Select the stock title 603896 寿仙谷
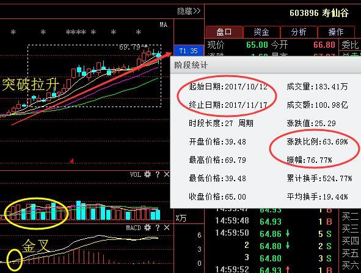361x273 pixels. pyautogui.click(x=319, y=13)
